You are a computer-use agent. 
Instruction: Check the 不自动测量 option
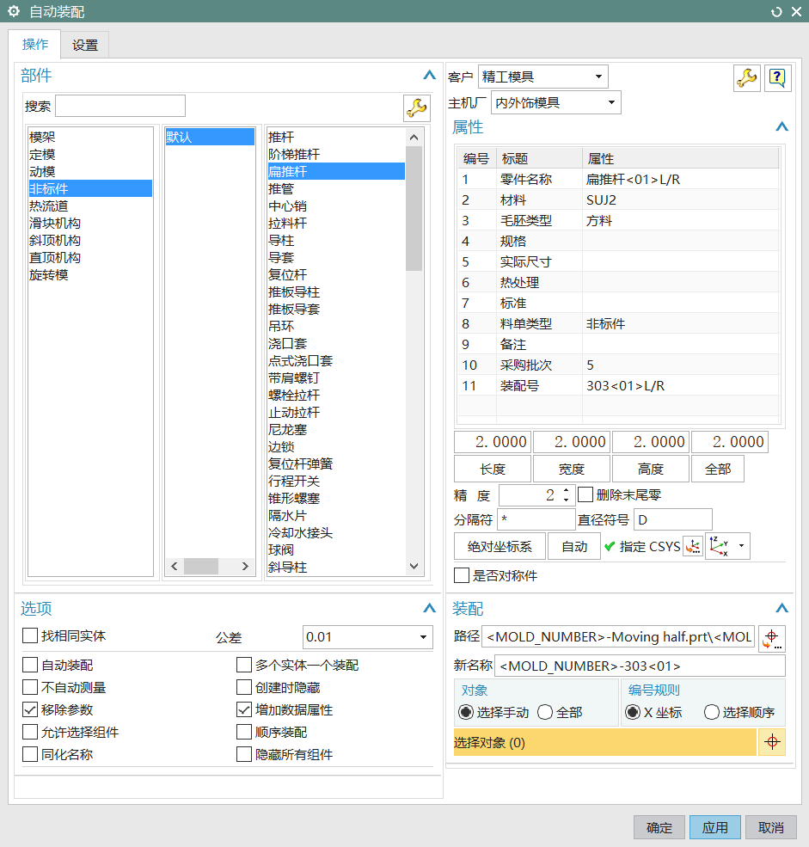30,687
